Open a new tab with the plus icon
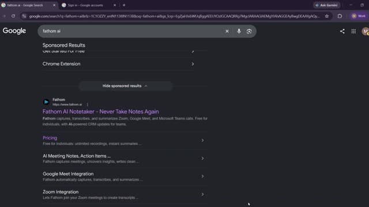This screenshot has width=369, height=207. coord(124,5)
